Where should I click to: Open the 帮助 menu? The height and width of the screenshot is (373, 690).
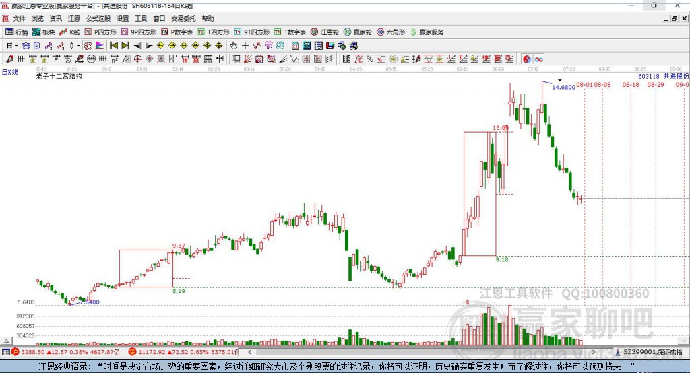pos(208,18)
